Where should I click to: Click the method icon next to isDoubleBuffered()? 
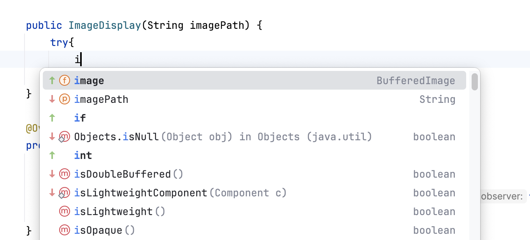(x=65, y=174)
